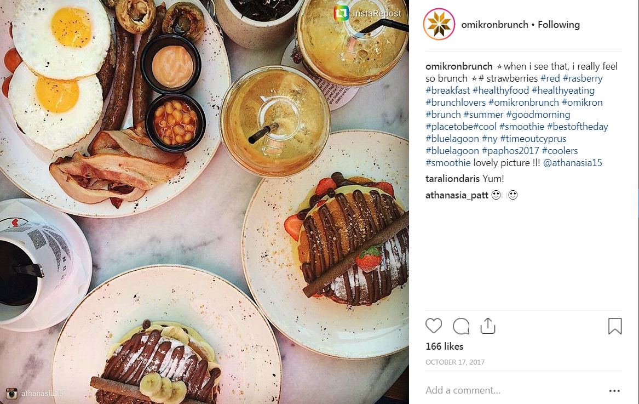This screenshot has width=639, height=404.
Task: Click the InstaRepost logo badge
Action: [x=341, y=13]
